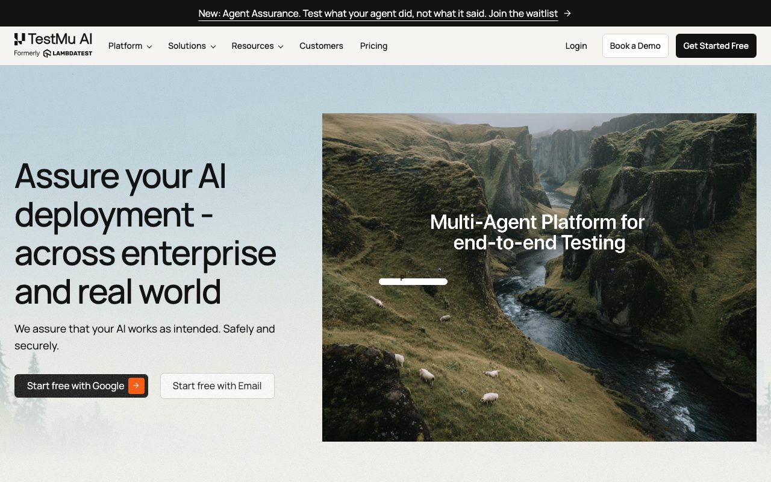The image size is (771, 482).
Task: Open the Platform menu label
Action: point(125,46)
